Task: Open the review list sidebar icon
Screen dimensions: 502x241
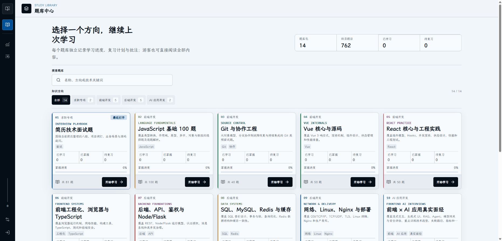Action: (x=8, y=56)
